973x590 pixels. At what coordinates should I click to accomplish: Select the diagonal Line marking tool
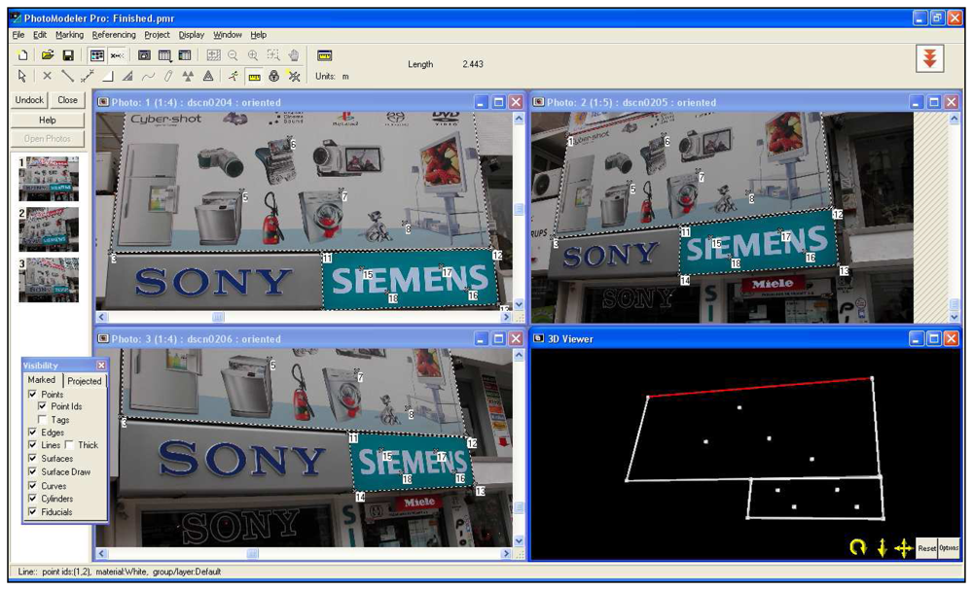pyautogui.click(x=67, y=76)
